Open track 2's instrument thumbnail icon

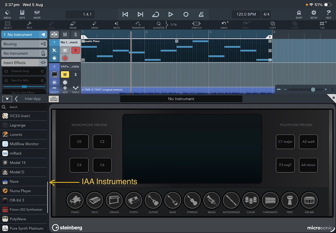pos(54,74)
